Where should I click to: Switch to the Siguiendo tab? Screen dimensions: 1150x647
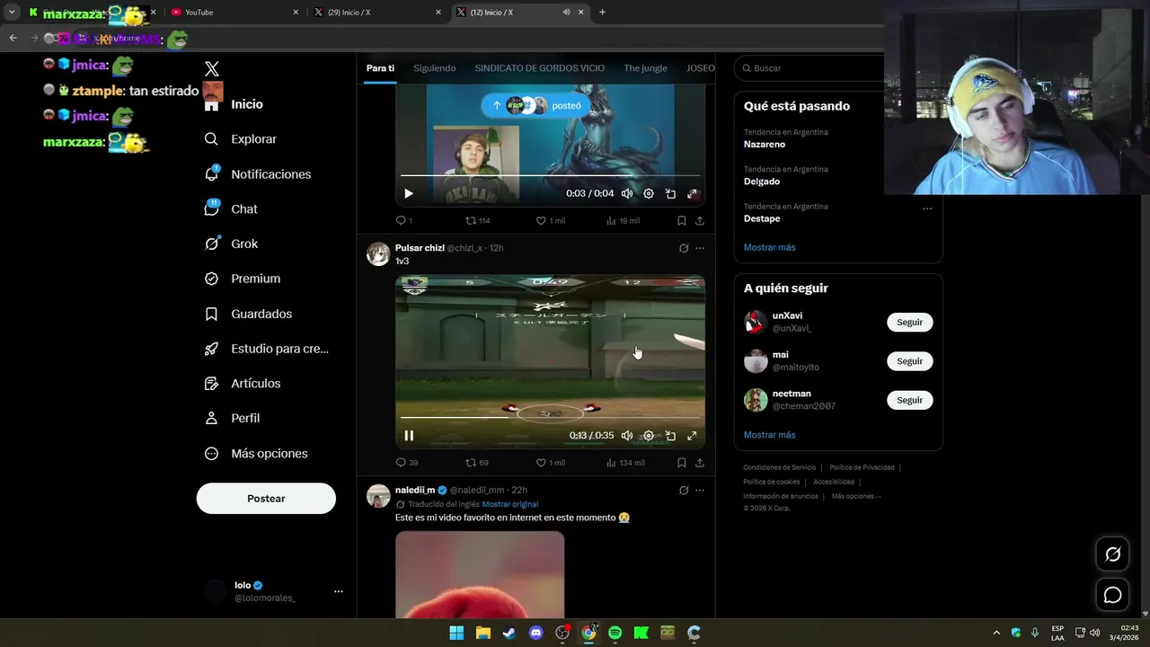click(x=435, y=68)
